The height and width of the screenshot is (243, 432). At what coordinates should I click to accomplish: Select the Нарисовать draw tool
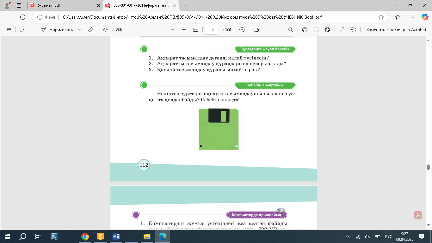(57, 30)
